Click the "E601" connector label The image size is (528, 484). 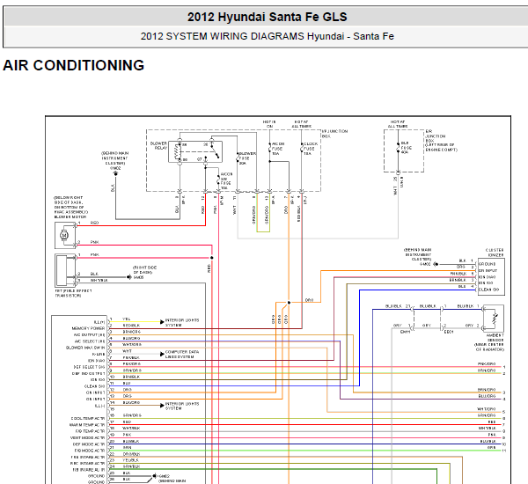coord(449,332)
